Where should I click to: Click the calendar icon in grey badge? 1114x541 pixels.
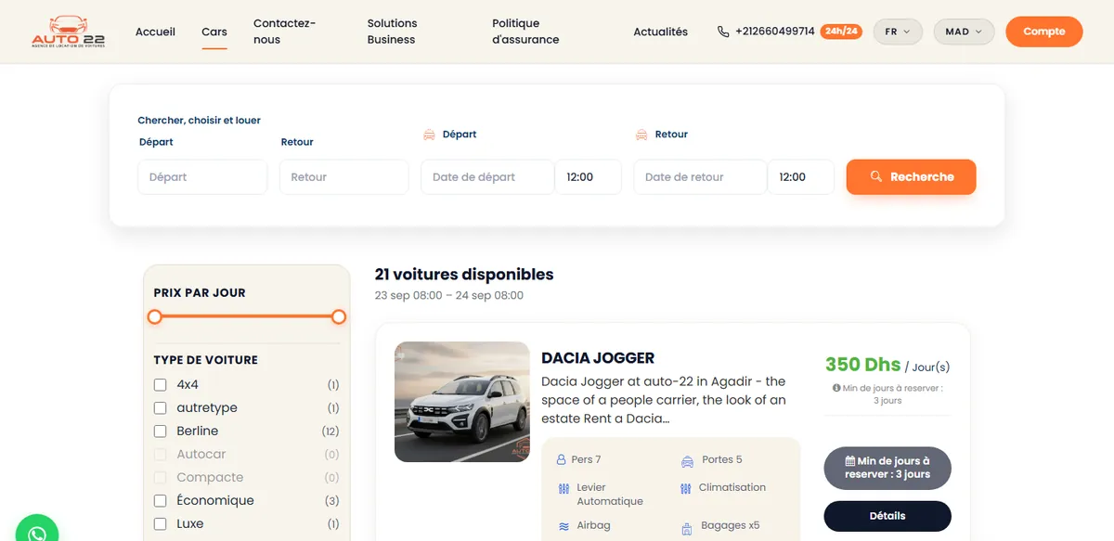pyautogui.click(x=850, y=461)
